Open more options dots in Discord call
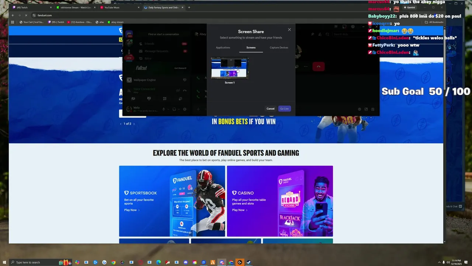The width and height of the screenshot is (472, 266). tap(306, 66)
